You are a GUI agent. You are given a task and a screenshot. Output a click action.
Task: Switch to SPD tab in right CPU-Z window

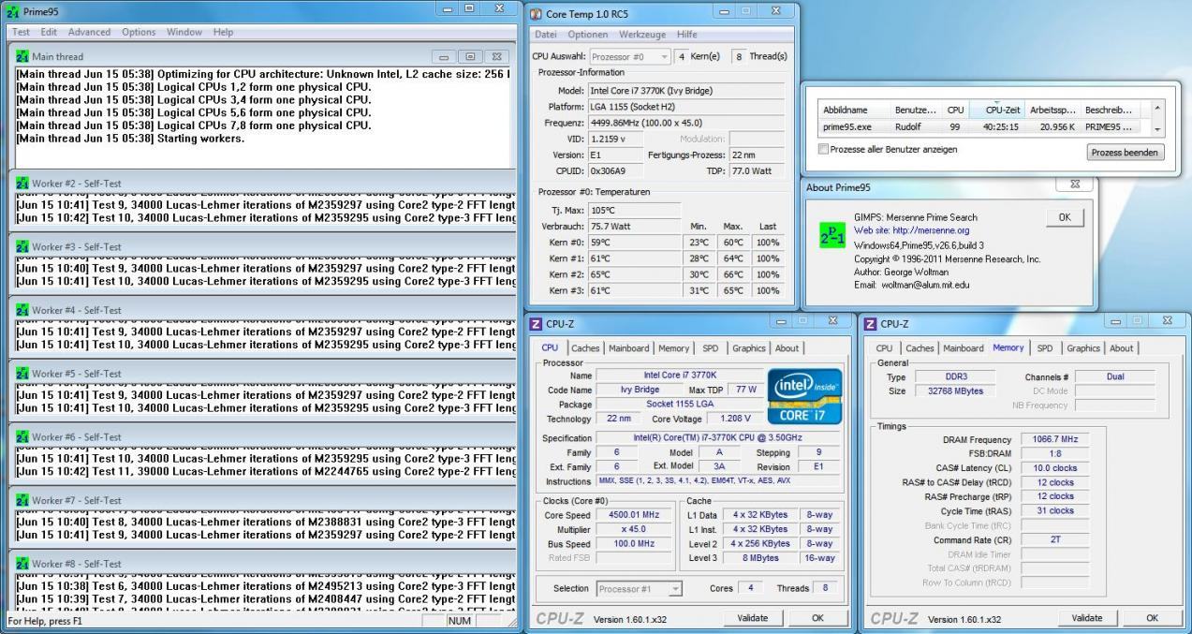1044,348
